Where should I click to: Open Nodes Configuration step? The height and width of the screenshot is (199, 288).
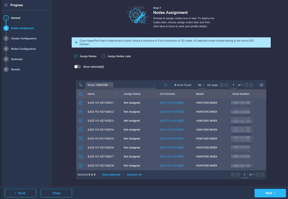(x=23, y=49)
